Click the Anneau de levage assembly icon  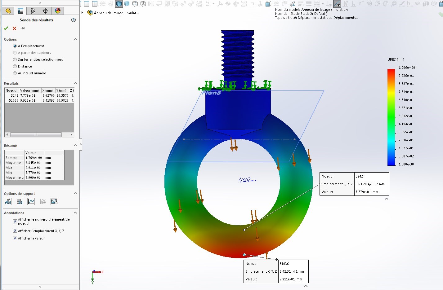pos(90,13)
